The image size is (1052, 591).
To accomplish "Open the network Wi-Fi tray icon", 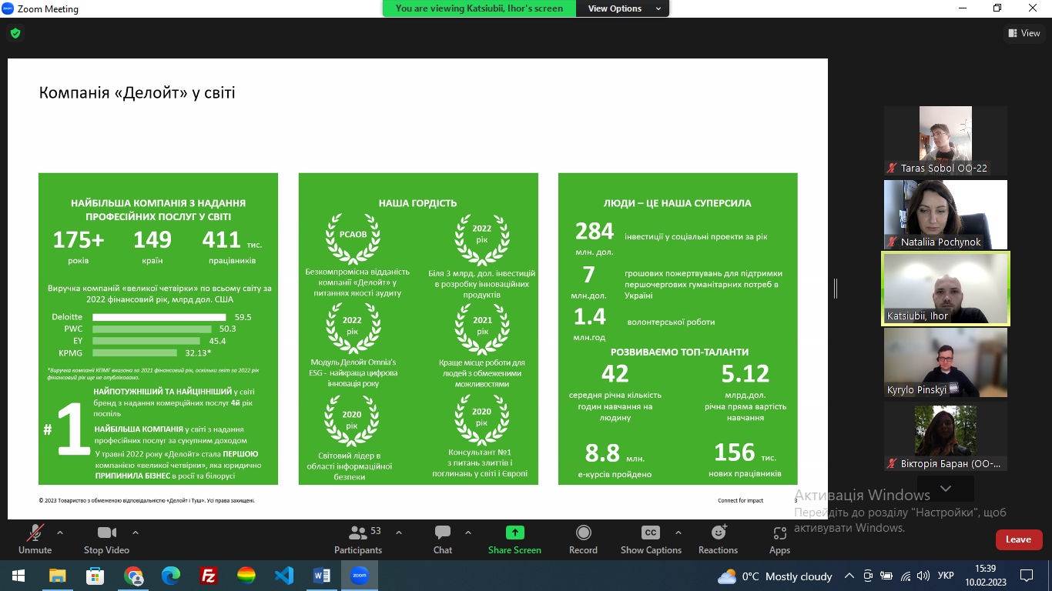I will (906, 576).
